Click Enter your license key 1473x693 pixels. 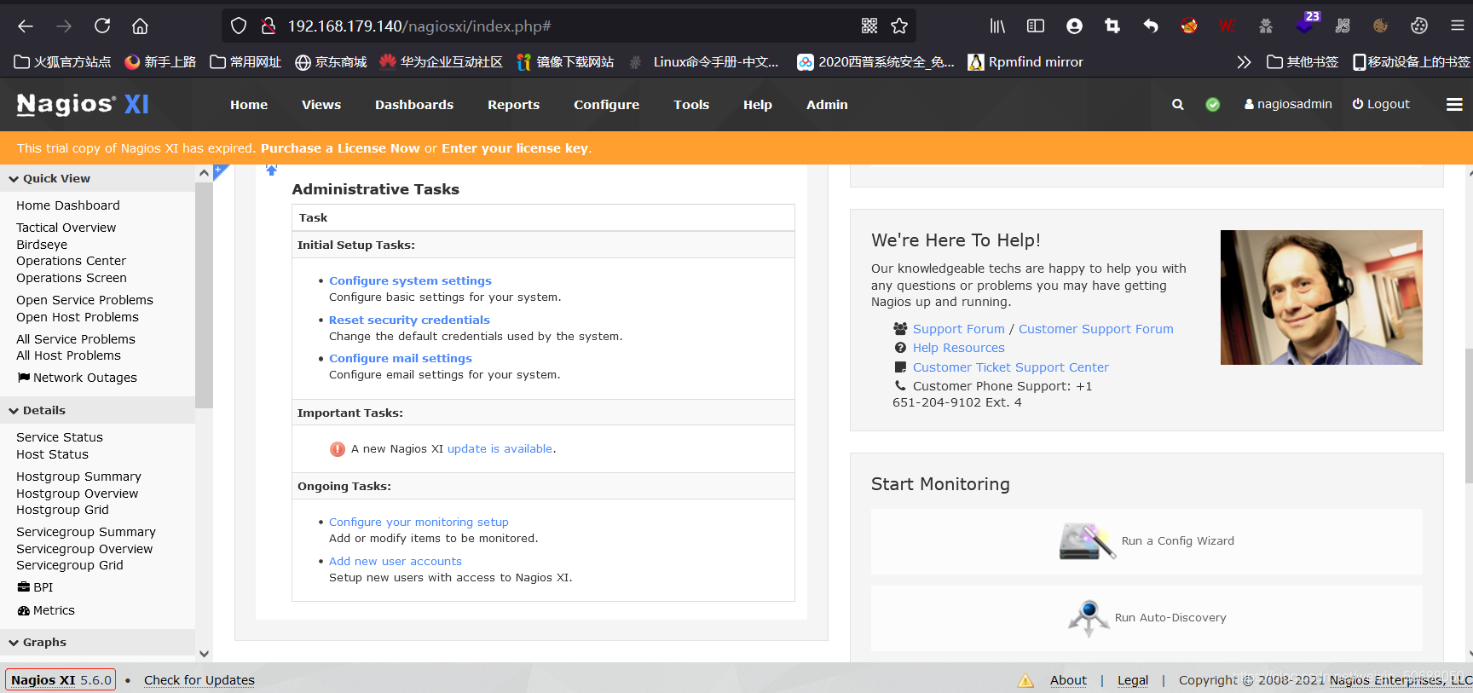[515, 148]
